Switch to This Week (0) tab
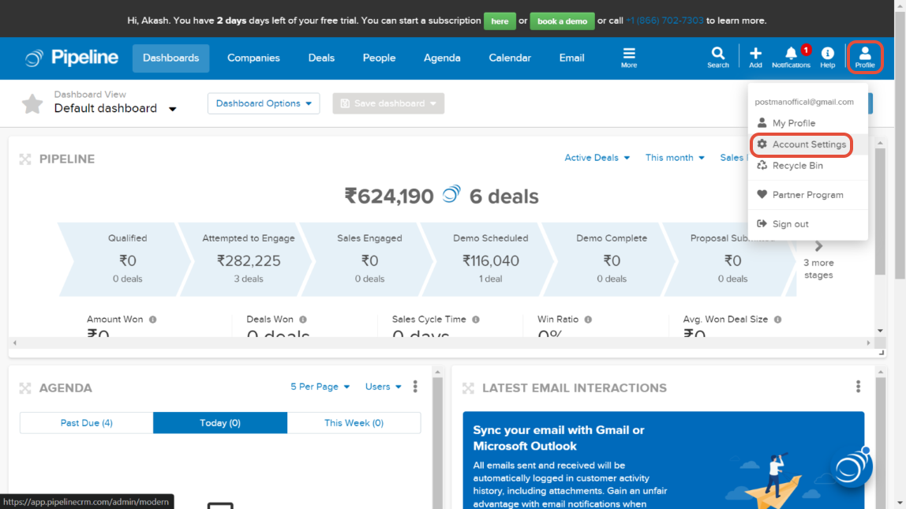The image size is (906, 509). pyautogui.click(x=354, y=423)
